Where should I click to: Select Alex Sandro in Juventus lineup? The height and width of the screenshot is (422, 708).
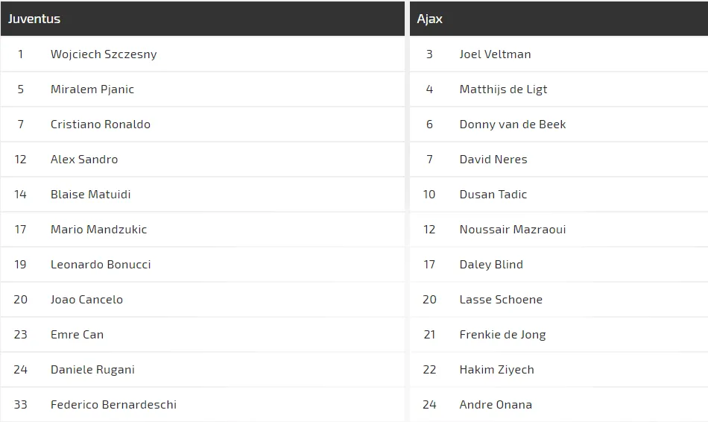pos(84,160)
